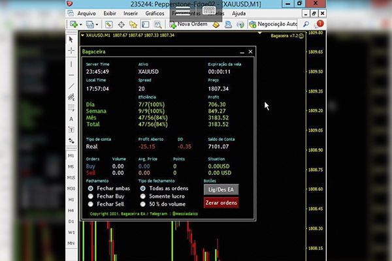Open the Inserir menu
Image resolution: width=392 pixels, height=261 pixels.
[x=129, y=12]
